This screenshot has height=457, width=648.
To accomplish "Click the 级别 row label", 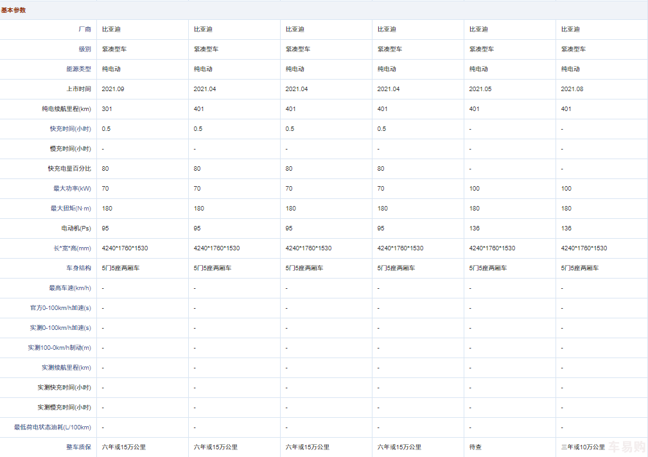I will (85, 49).
